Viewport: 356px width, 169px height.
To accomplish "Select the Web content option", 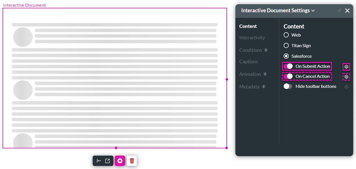I will [286, 35].
